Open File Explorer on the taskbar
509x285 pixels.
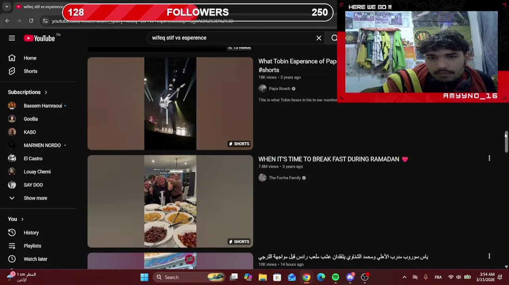263,277
